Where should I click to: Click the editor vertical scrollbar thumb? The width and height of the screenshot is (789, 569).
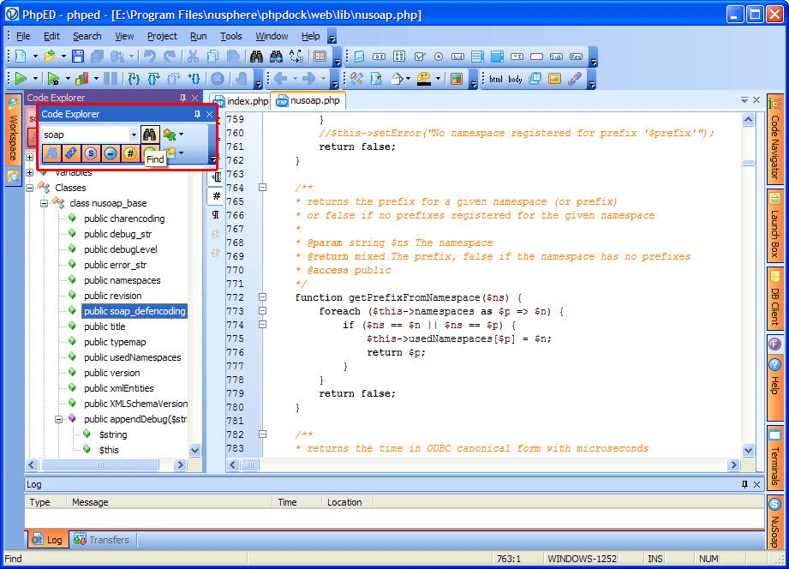(748, 163)
